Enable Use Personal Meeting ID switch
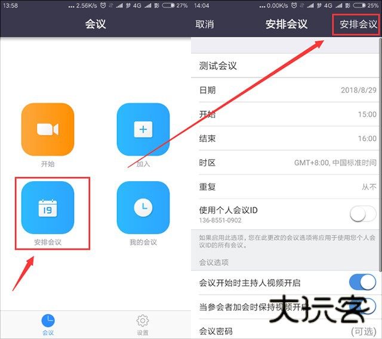This screenshot has width=382, height=339. (362, 213)
